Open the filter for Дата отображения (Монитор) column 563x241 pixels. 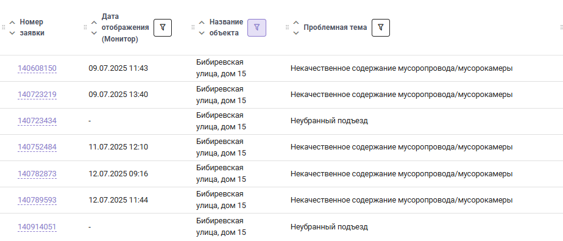(163, 27)
